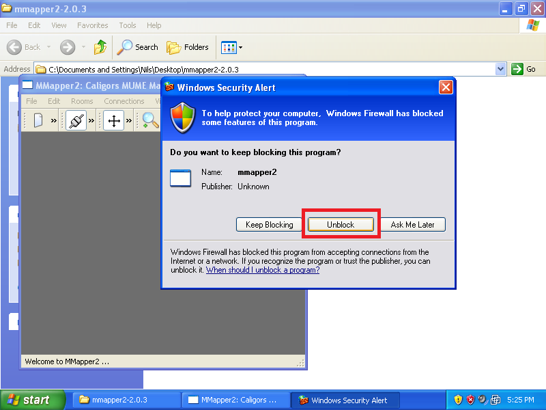Click the network connection tray icon

tap(495, 400)
